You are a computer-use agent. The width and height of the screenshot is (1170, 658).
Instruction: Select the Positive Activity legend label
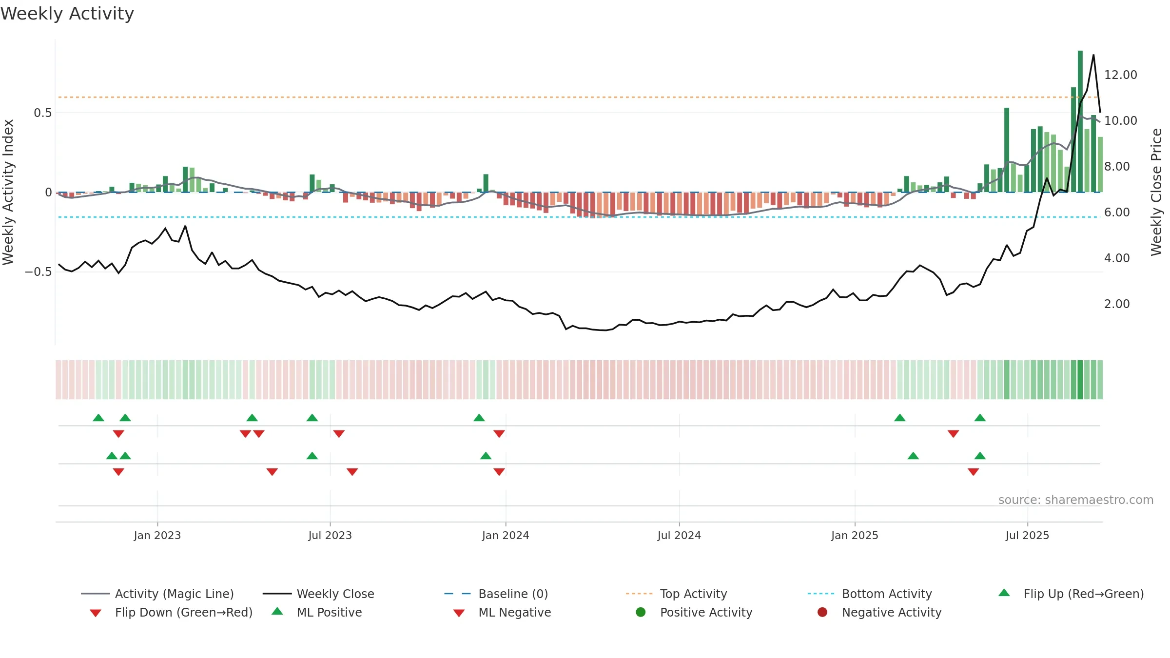pos(706,612)
